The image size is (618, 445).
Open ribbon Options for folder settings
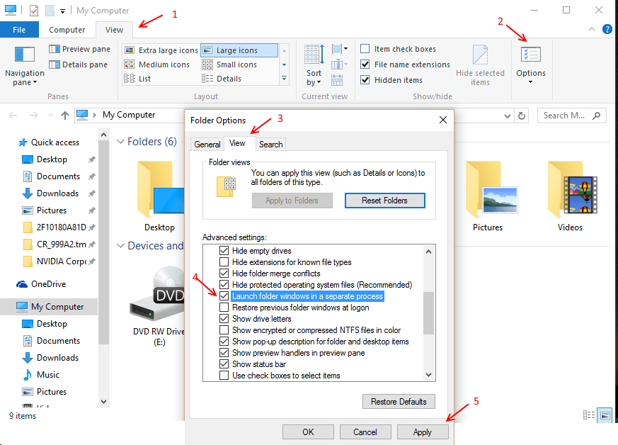click(530, 64)
